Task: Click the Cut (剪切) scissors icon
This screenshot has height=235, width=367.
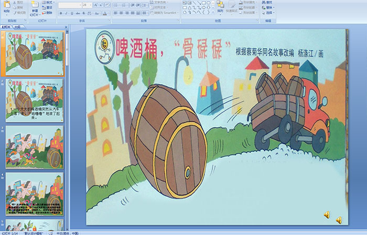Action: tap(15, 3)
